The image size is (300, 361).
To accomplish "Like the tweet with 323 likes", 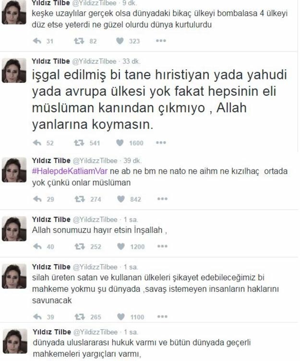I will (x=120, y=41).
